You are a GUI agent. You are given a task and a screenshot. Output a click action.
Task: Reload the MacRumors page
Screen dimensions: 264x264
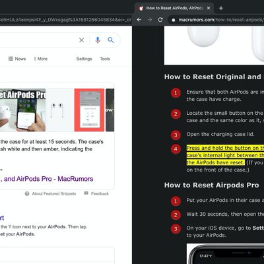click(160, 20)
